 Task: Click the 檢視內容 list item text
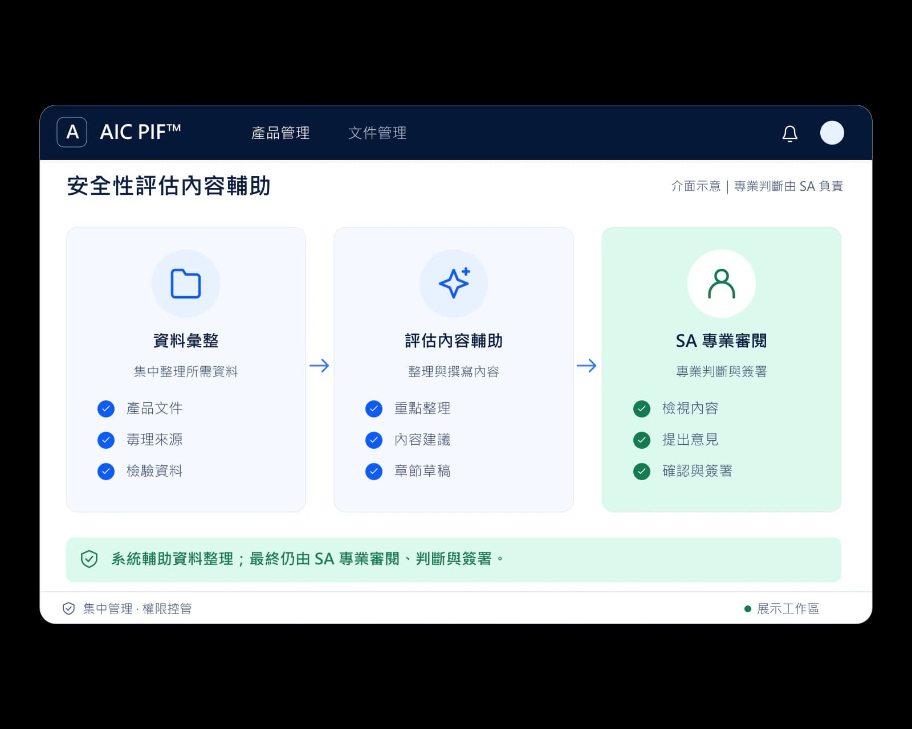point(690,408)
